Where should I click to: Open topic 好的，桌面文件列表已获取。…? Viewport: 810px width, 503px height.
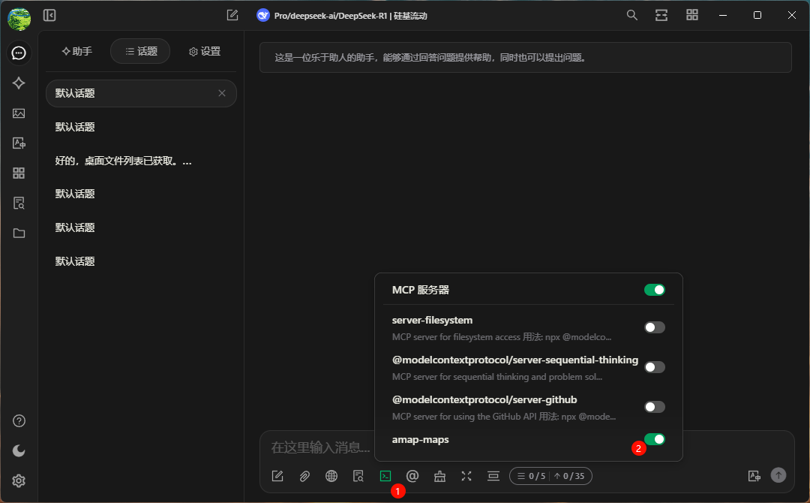(124, 161)
